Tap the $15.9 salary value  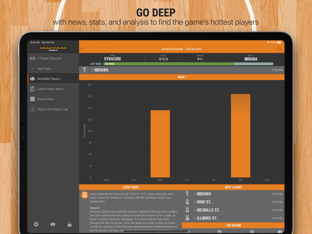[x=164, y=59]
